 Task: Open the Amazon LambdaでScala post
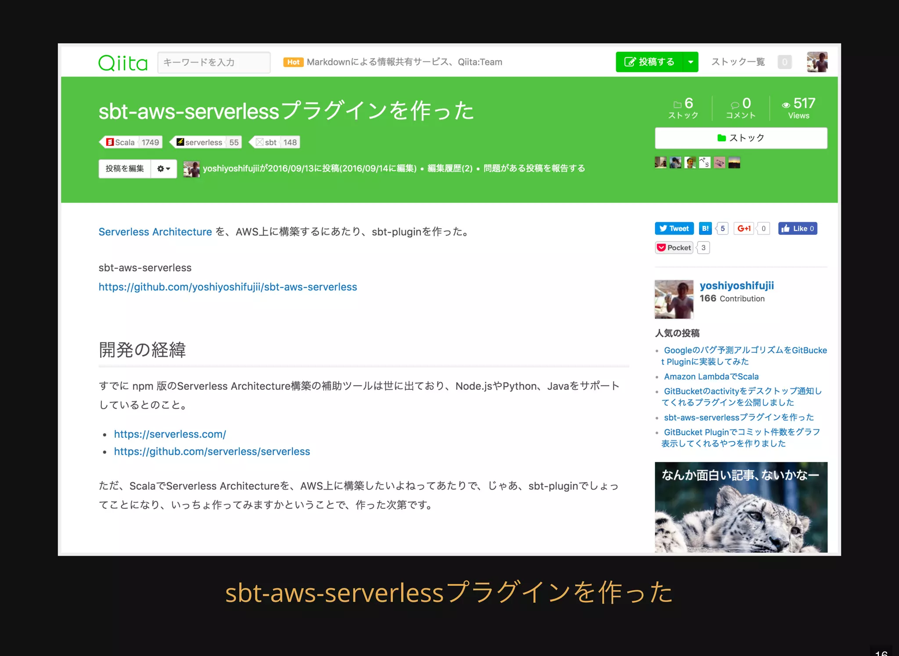(x=711, y=376)
